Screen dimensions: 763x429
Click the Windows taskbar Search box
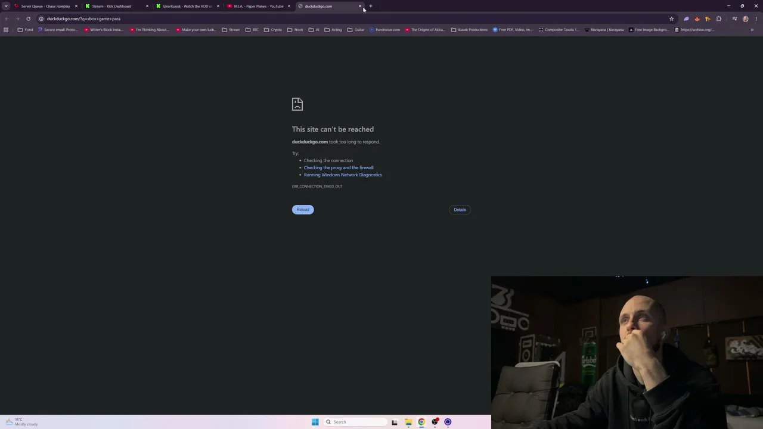[355, 422]
